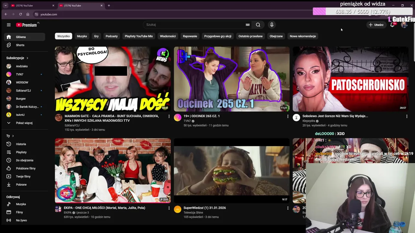Open options menu for SuperWiedza video
The width and height of the screenshot is (415, 233).
click(288, 208)
